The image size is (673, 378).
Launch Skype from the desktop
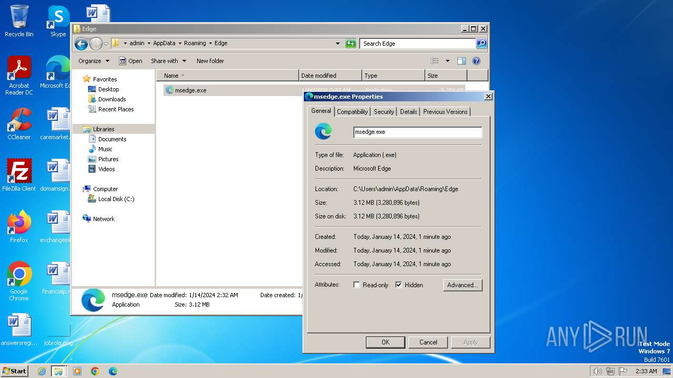[x=58, y=22]
